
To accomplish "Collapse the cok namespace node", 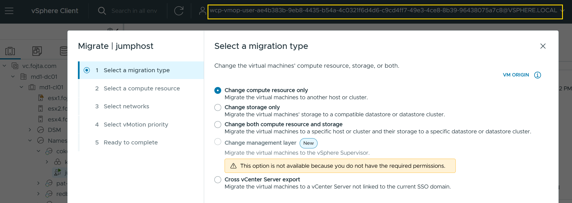I will (x=38, y=151).
